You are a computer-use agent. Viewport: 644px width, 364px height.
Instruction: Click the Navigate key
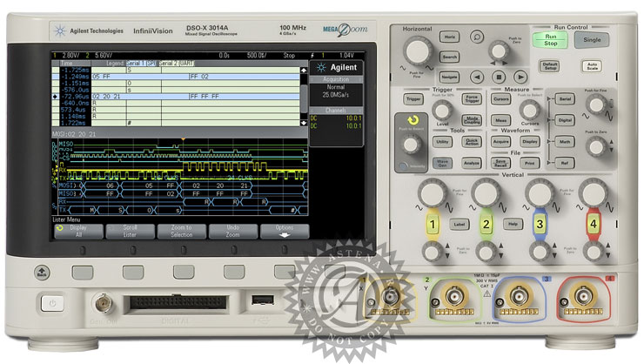point(449,77)
